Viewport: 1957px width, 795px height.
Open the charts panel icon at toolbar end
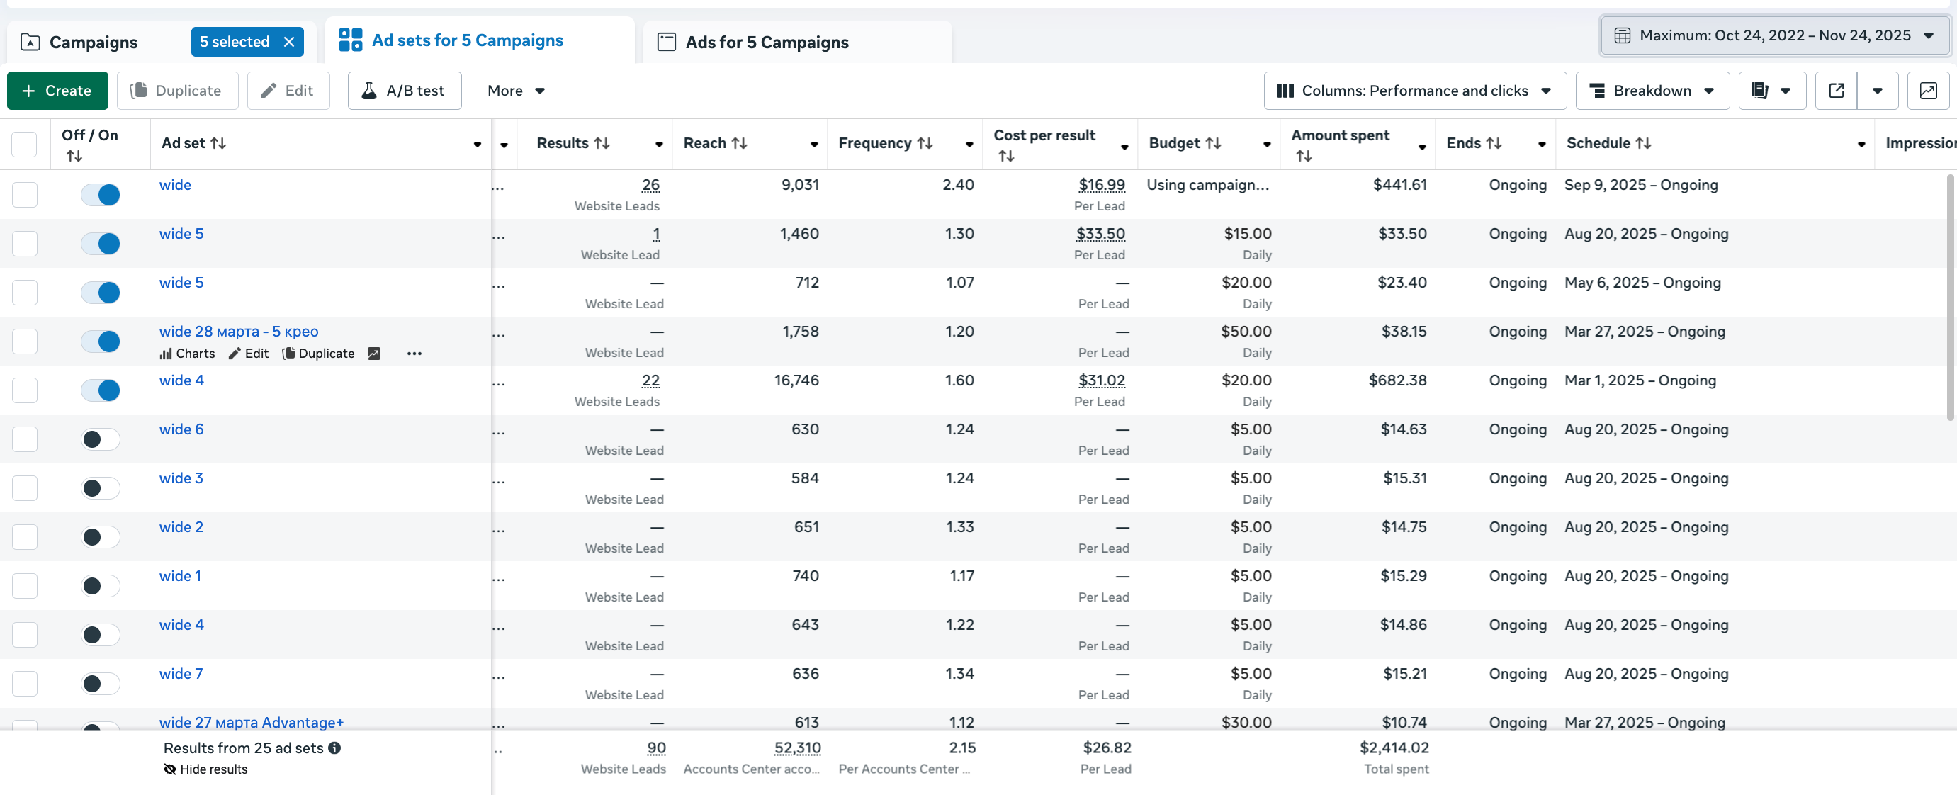click(1927, 91)
